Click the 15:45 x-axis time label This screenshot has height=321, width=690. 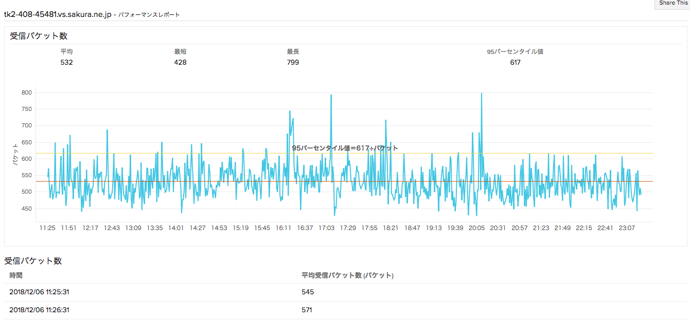coord(262,228)
